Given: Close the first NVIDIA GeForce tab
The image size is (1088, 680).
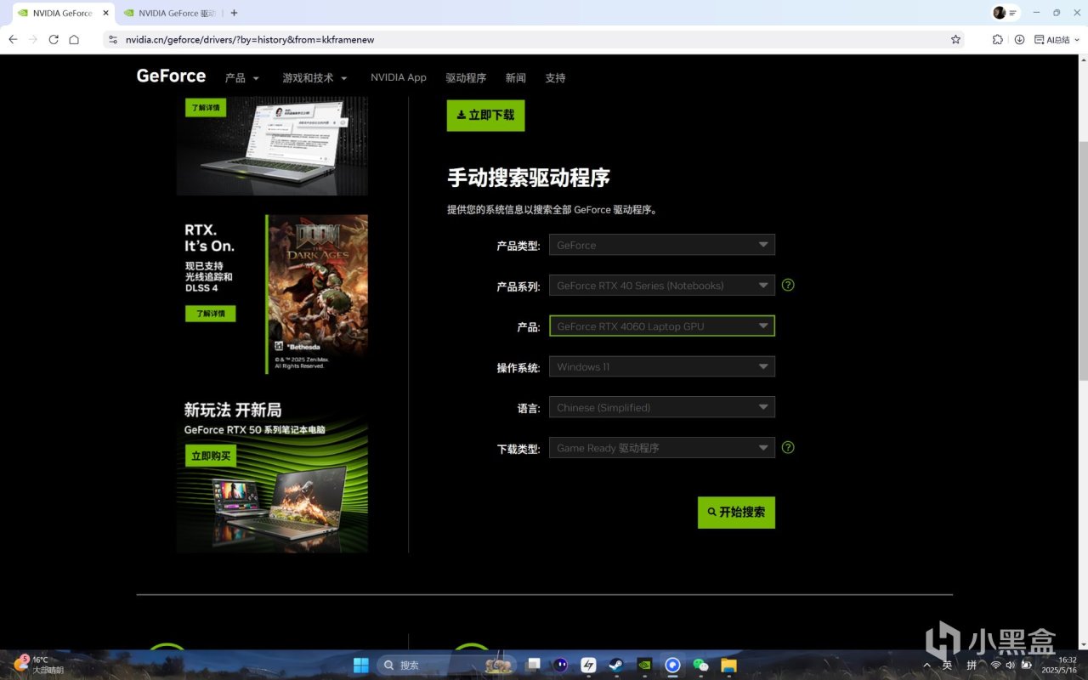Looking at the screenshot, I should click(106, 13).
